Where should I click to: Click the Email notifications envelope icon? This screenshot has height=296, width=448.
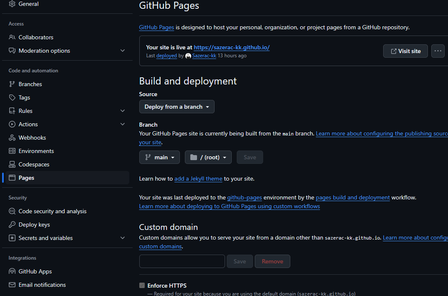(x=12, y=285)
